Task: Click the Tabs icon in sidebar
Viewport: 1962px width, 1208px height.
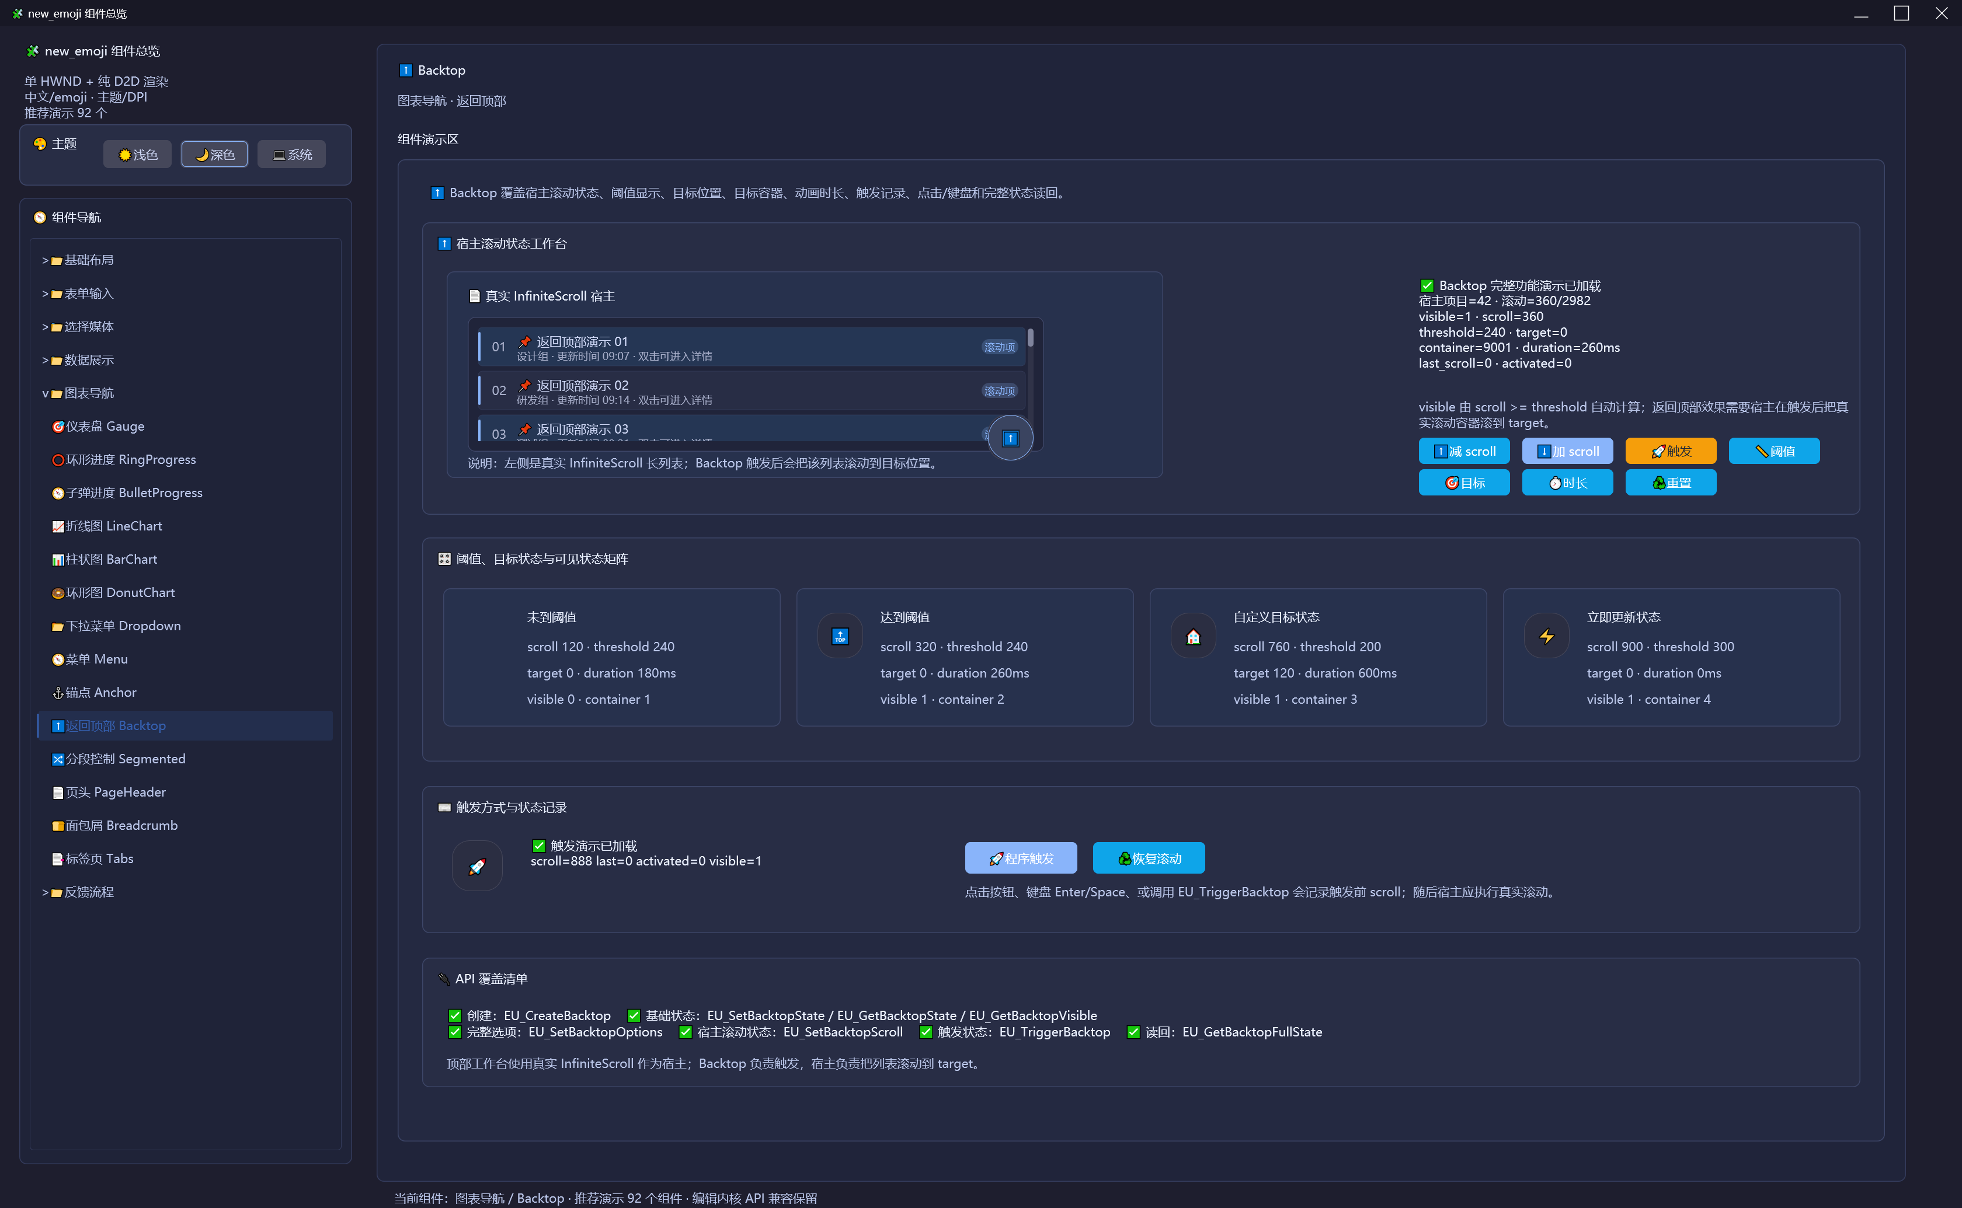Action: 58,859
